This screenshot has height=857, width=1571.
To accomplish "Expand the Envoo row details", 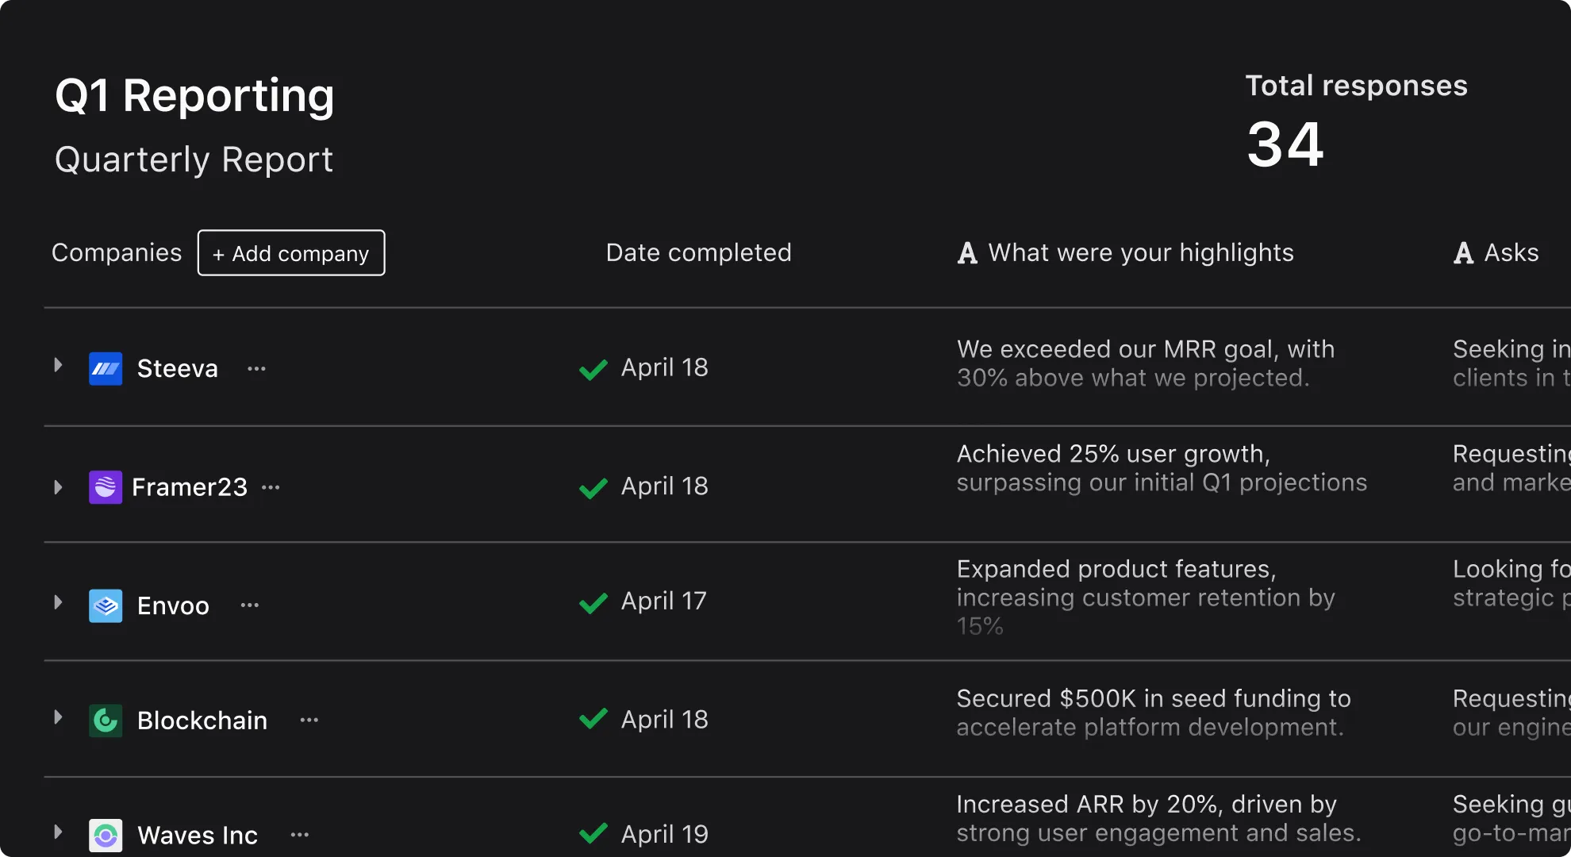I will coord(57,602).
